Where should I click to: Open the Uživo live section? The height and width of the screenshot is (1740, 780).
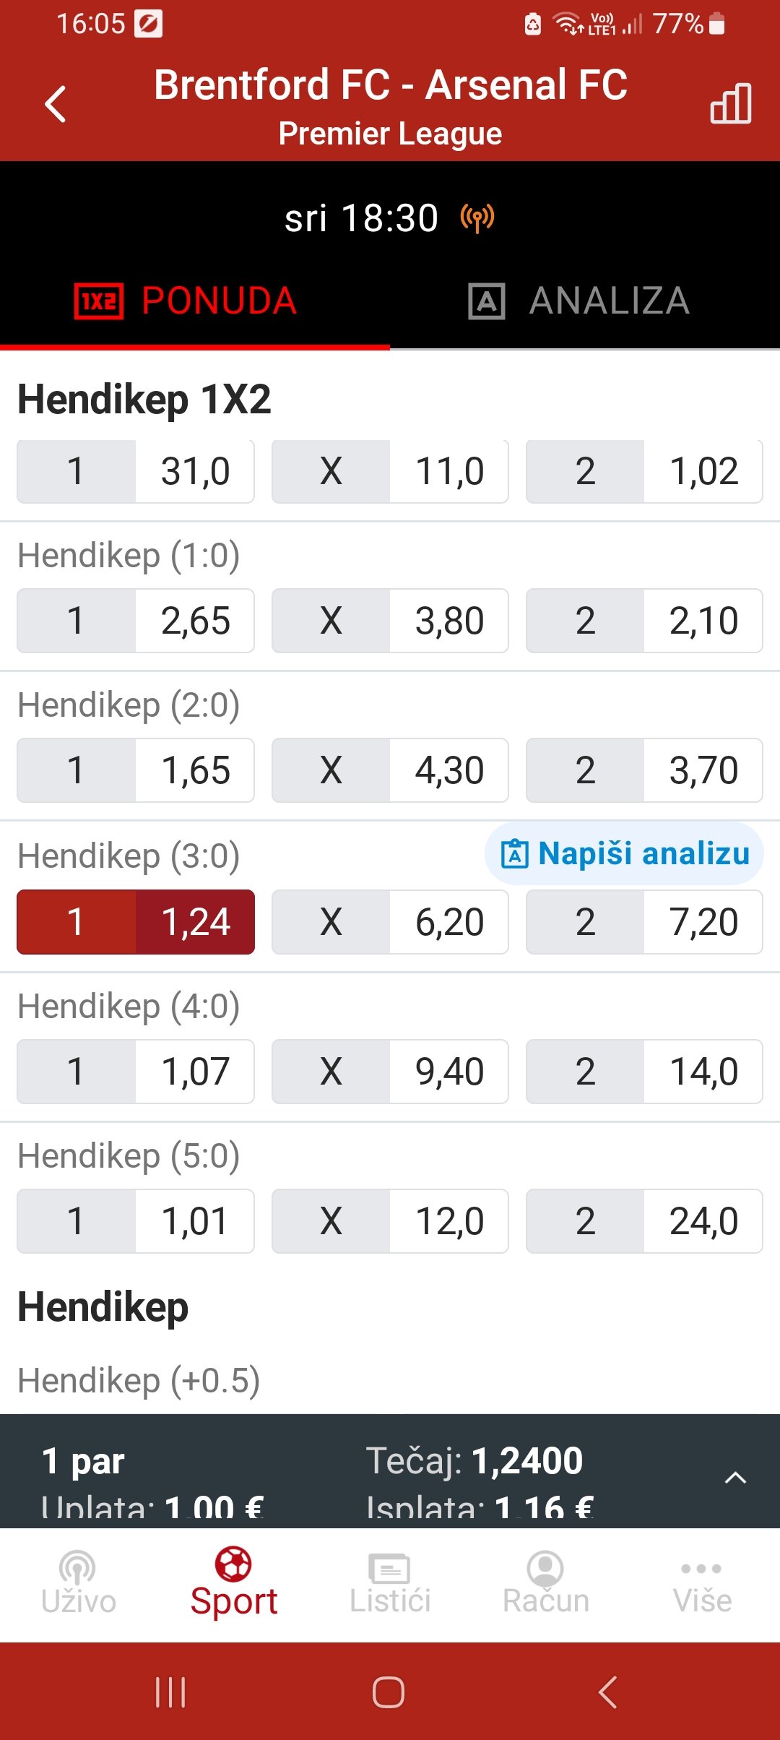pos(78,1582)
